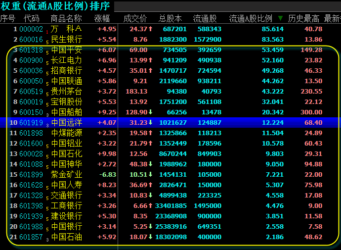
Task: Click historical high 230.55
Action: tap(311, 91)
